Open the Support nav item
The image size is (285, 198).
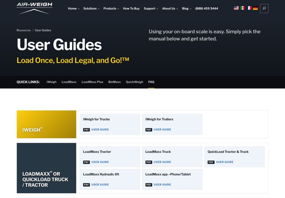tap(149, 9)
